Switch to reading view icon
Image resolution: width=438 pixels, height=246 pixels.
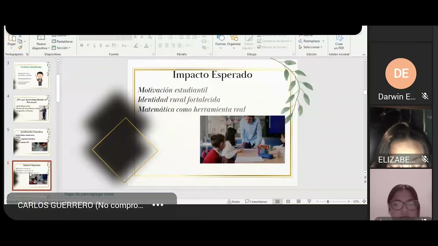point(299,202)
